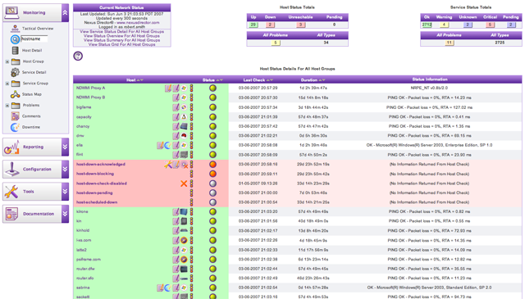This screenshot has height=299, width=525.
Task: Click the Tactical Overview sidebar icon
Action: [15, 29]
